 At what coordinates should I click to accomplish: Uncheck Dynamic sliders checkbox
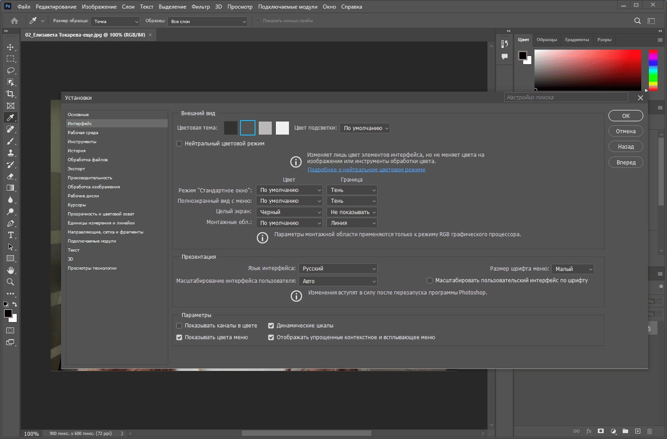(271, 326)
